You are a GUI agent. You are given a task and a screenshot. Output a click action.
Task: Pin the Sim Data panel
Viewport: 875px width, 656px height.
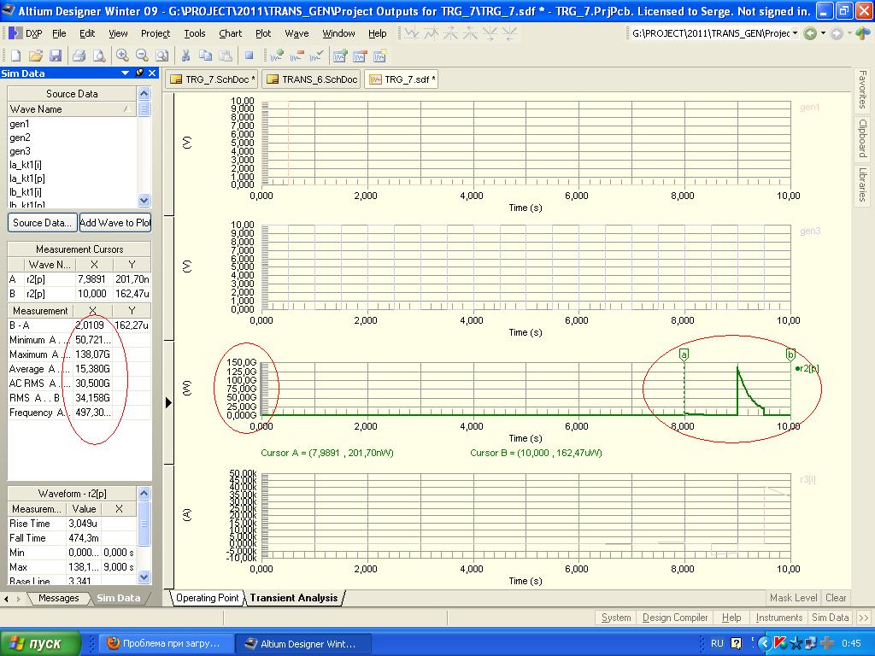tap(139, 73)
